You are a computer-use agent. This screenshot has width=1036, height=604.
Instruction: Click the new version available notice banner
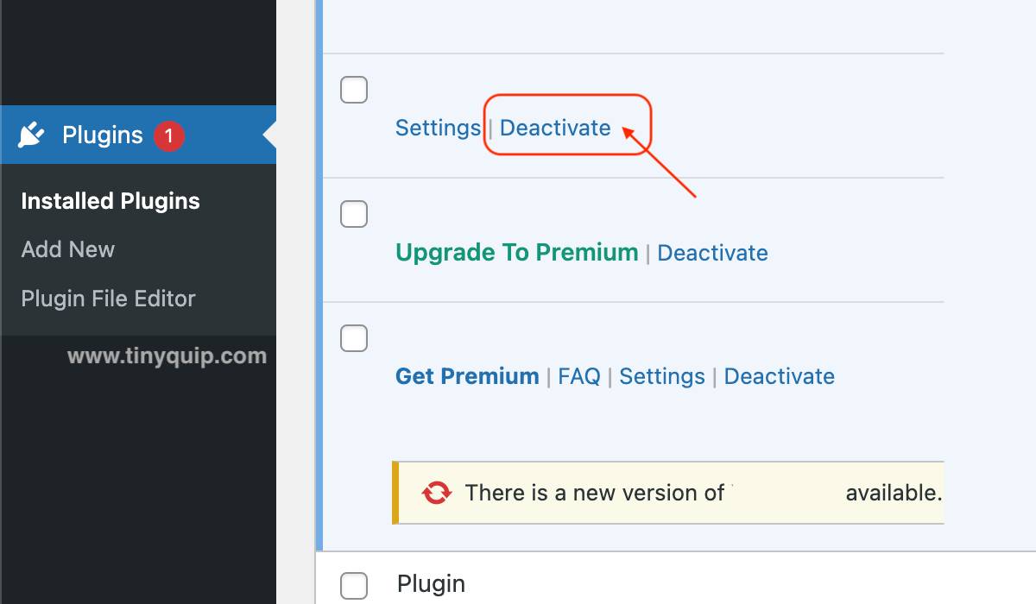click(669, 492)
